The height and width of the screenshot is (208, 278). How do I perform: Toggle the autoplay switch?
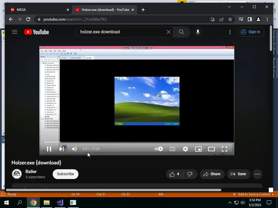coord(159,149)
